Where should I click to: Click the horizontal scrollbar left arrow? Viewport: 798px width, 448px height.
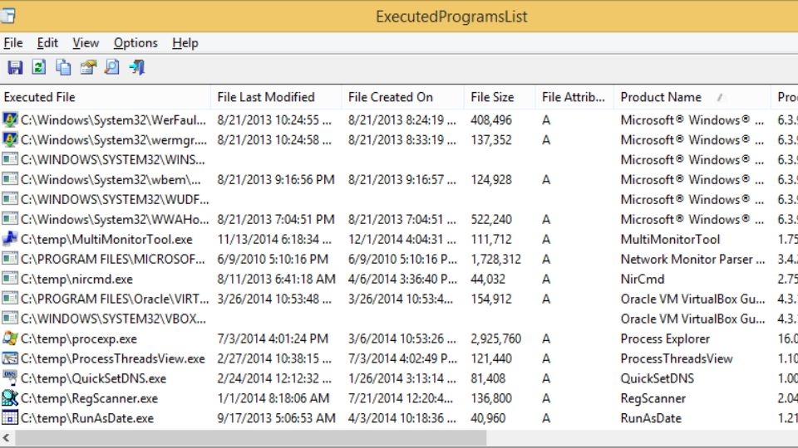(7, 437)
